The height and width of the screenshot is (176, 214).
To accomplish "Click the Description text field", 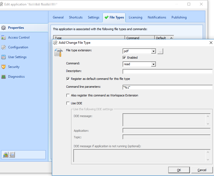I will click(x=167, y=71).
